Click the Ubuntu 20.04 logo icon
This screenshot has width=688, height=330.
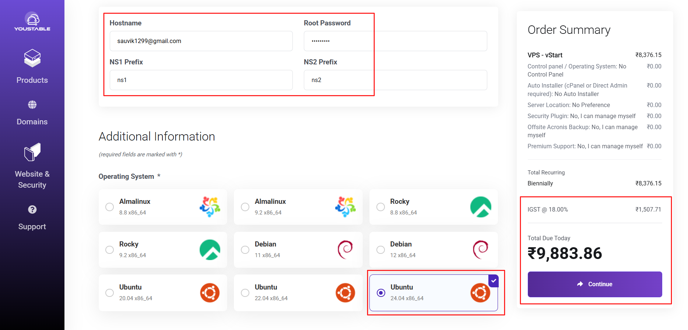click(x=210, y=293)
